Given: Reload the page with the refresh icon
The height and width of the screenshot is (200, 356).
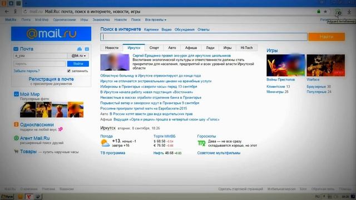Looking at the screenshot, I should pos(25,12).
